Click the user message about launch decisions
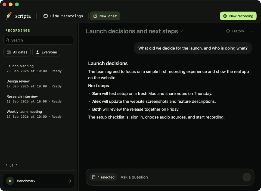This screenshot has width=261, height=191. click(x=193, y=48)
